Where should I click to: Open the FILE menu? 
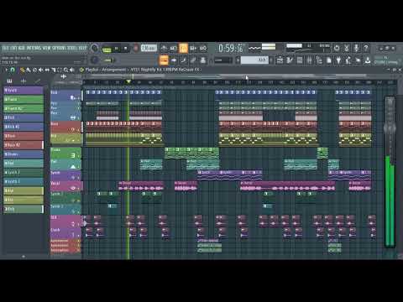coord(5,48)
